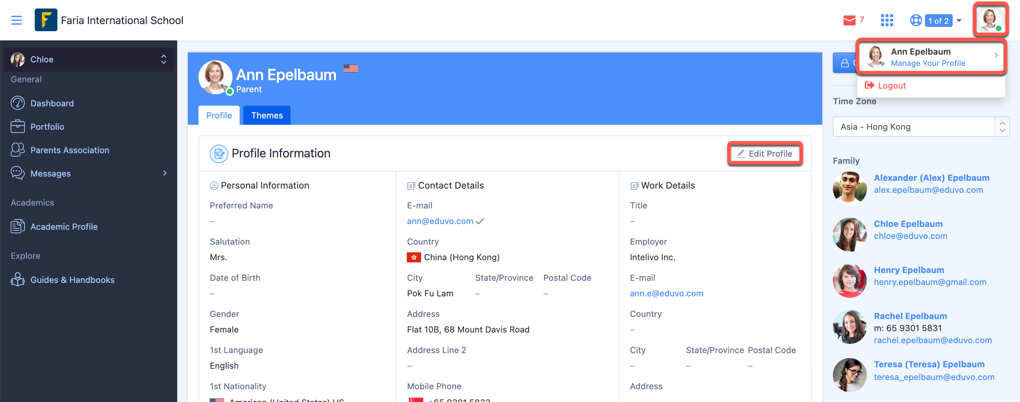Open Chloe Epelbaum's name link
The width and height of the screenshot is (1020, 402).
(908, 224)
